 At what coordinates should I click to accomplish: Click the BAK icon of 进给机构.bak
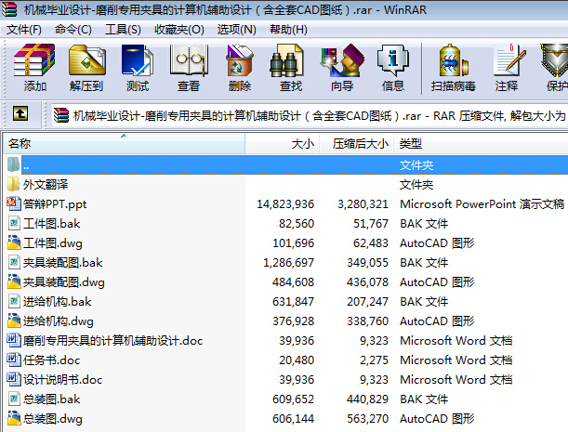pos(14,301)
